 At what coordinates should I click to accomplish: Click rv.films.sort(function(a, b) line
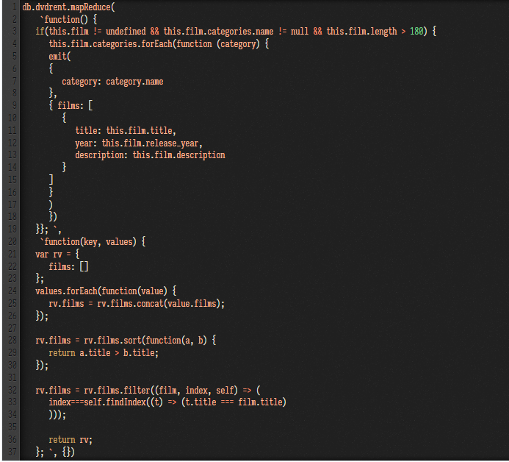pos(126,341)
